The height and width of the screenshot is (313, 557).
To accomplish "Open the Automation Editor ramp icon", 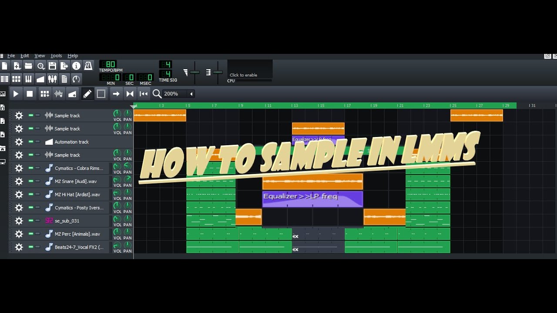I will pyautogui.click(x=40, y=79).
